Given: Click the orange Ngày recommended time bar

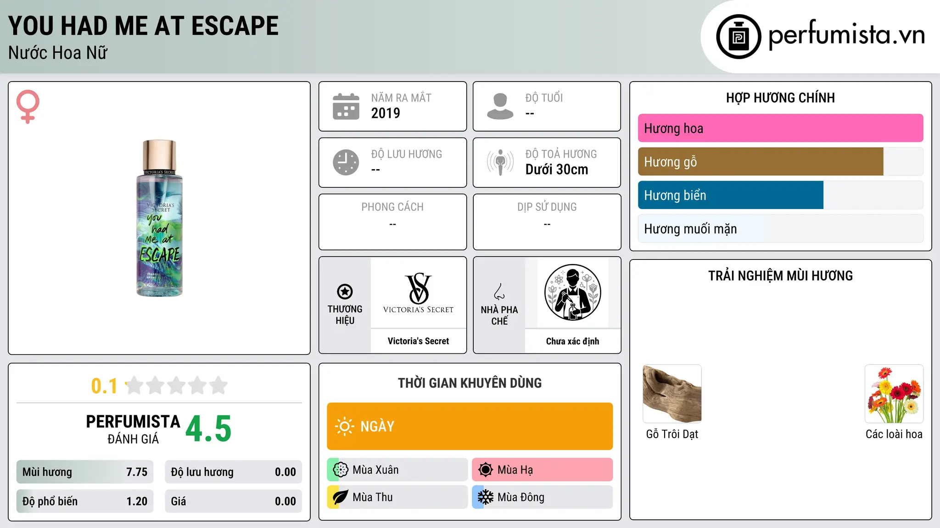Looking at the screenshot, I should coord(470,426).
